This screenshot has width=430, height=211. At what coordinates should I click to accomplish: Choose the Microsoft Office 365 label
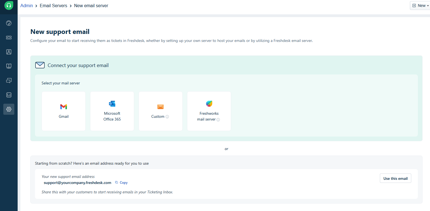[x=112, y=116]
